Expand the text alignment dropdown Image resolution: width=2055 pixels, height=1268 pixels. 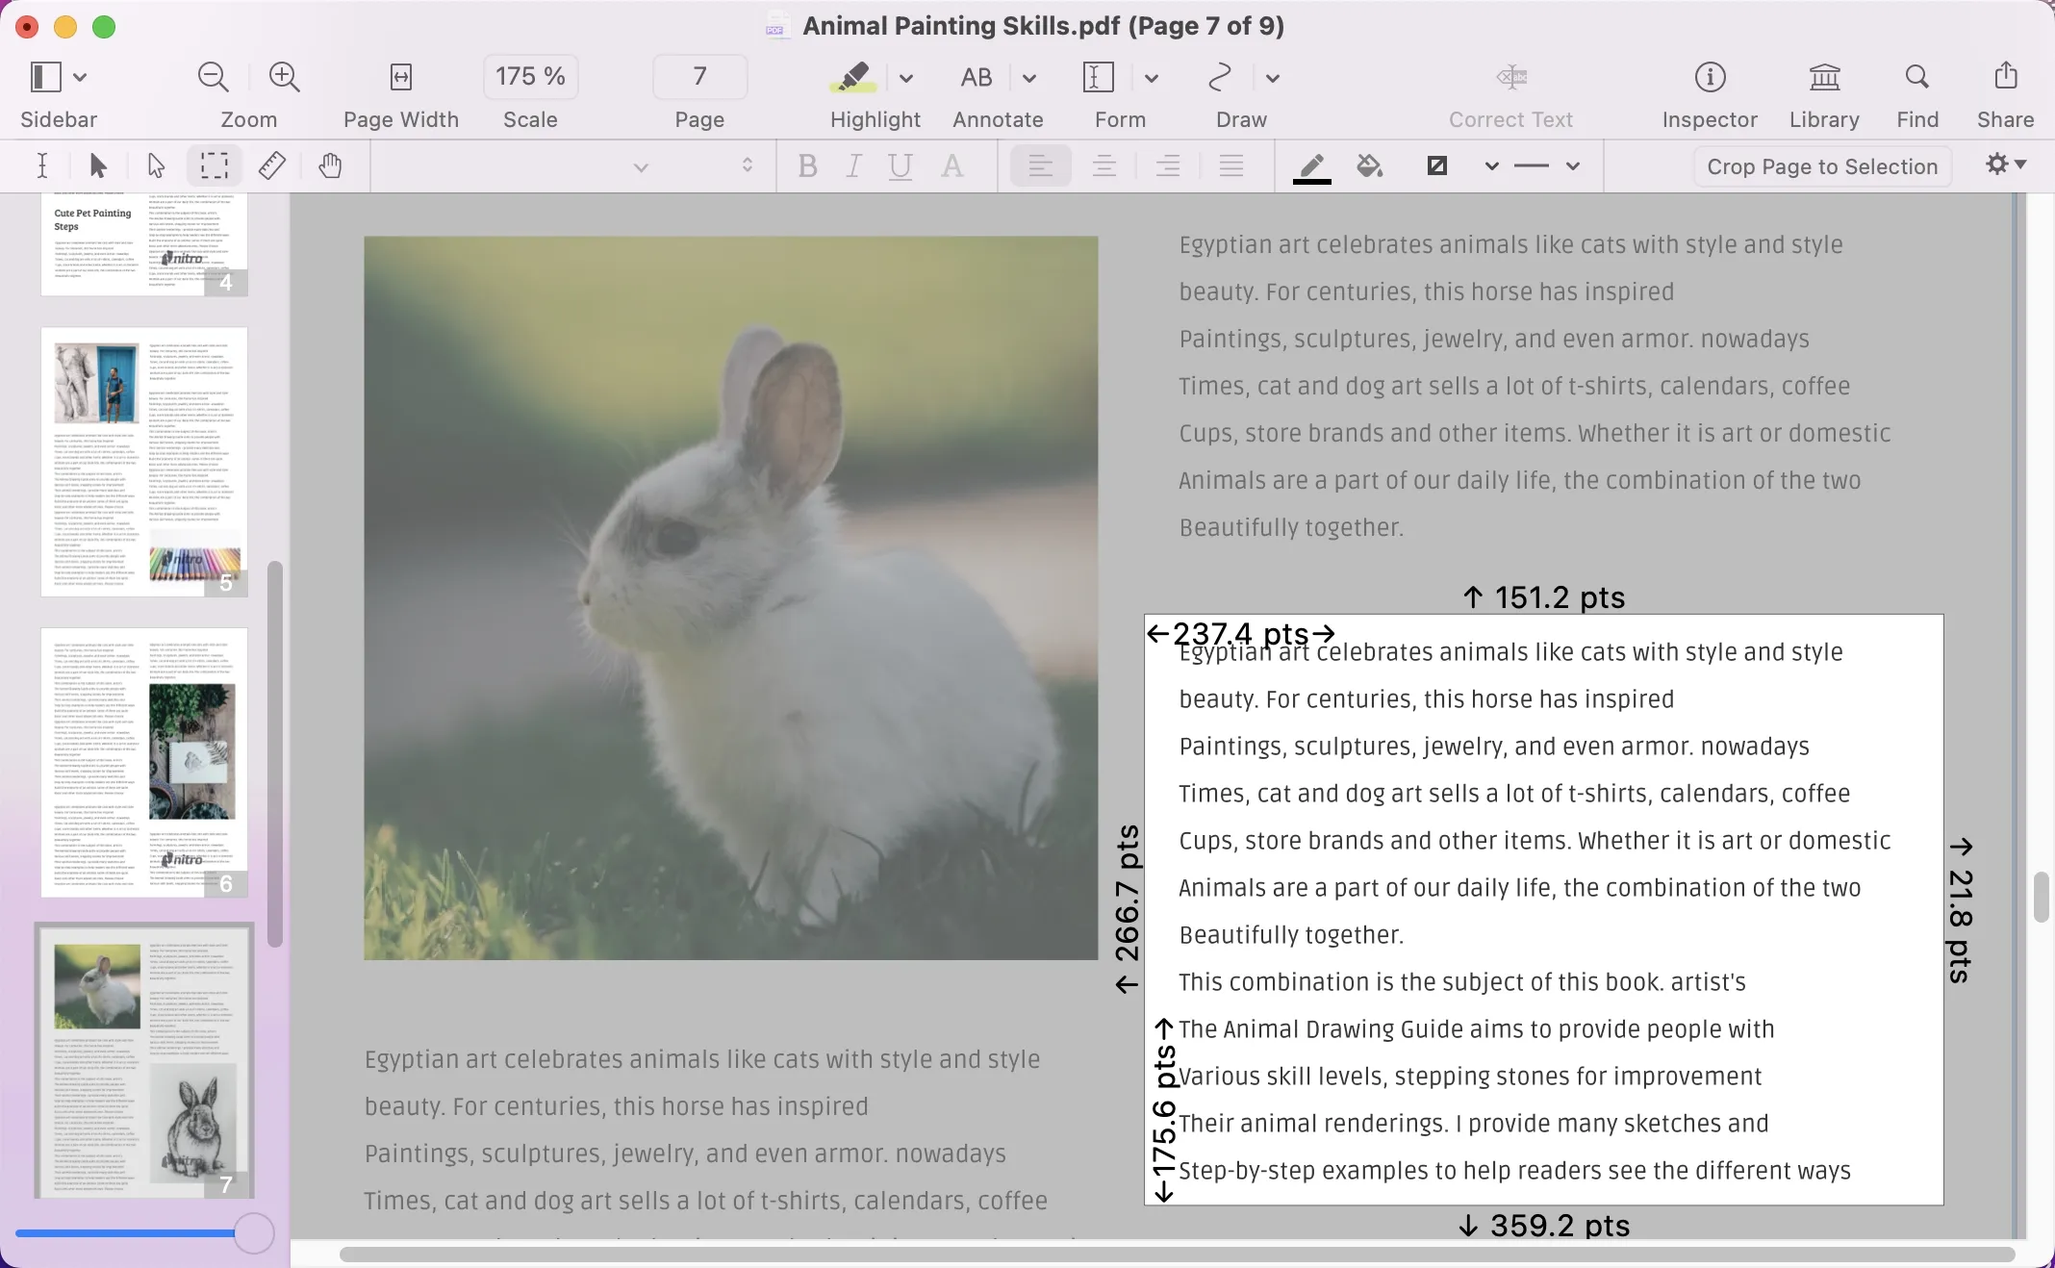click(x=1041, y=165)
